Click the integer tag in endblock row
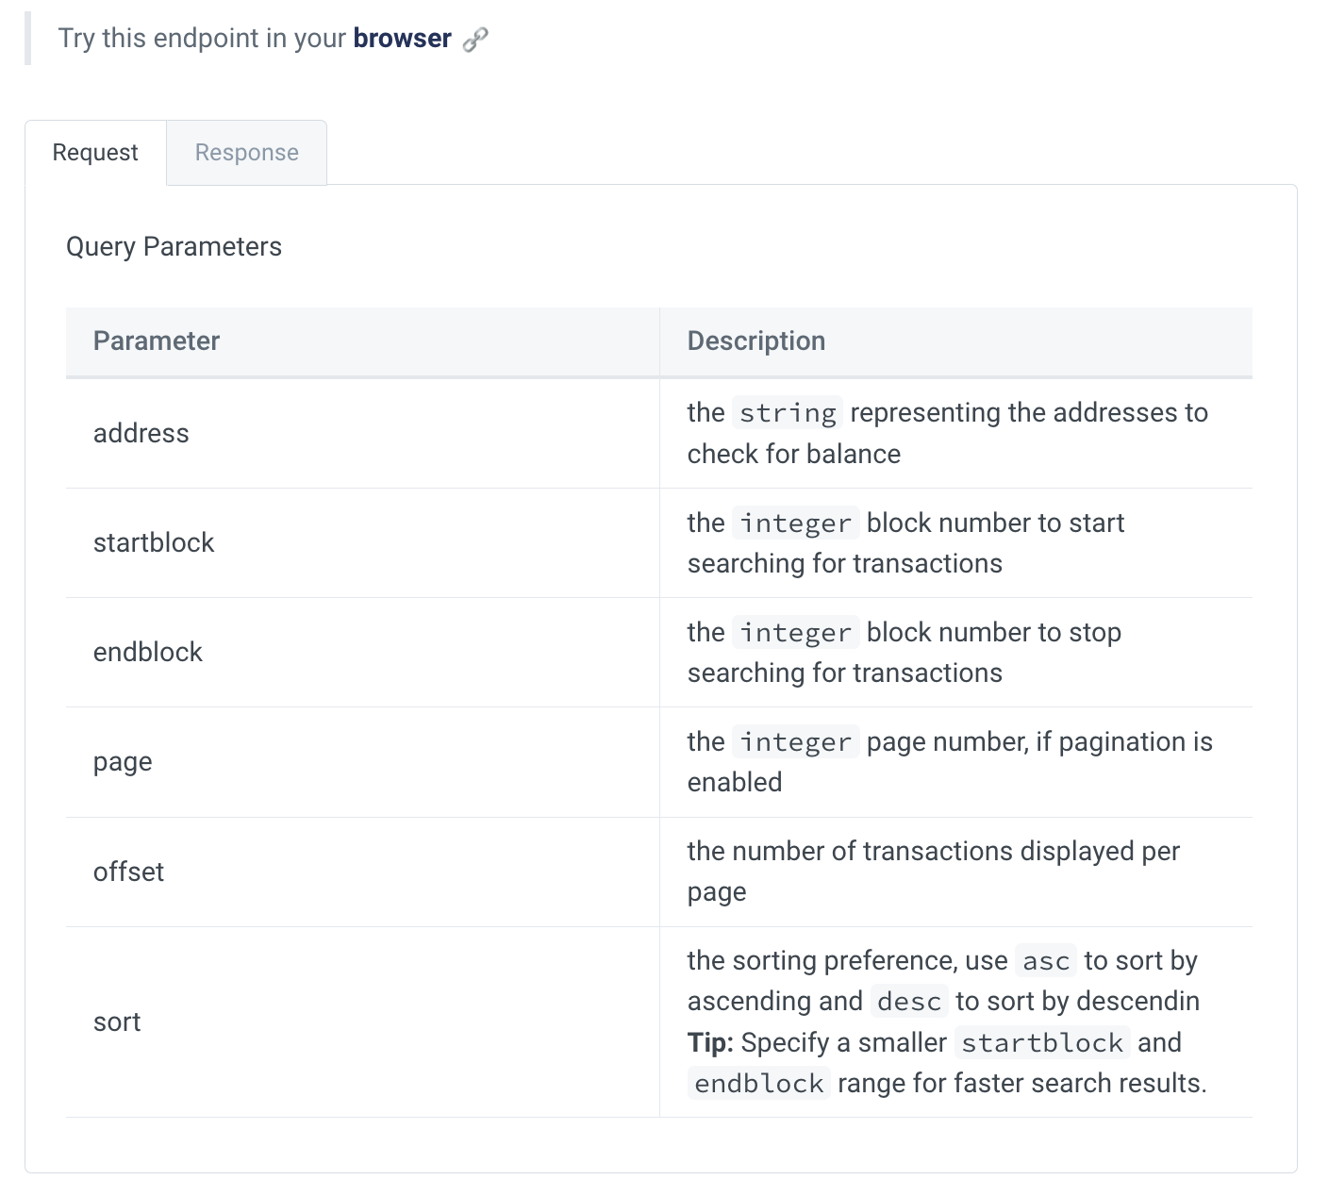The width and height of the screenshot is (1328, 1196). click(795, 633)
